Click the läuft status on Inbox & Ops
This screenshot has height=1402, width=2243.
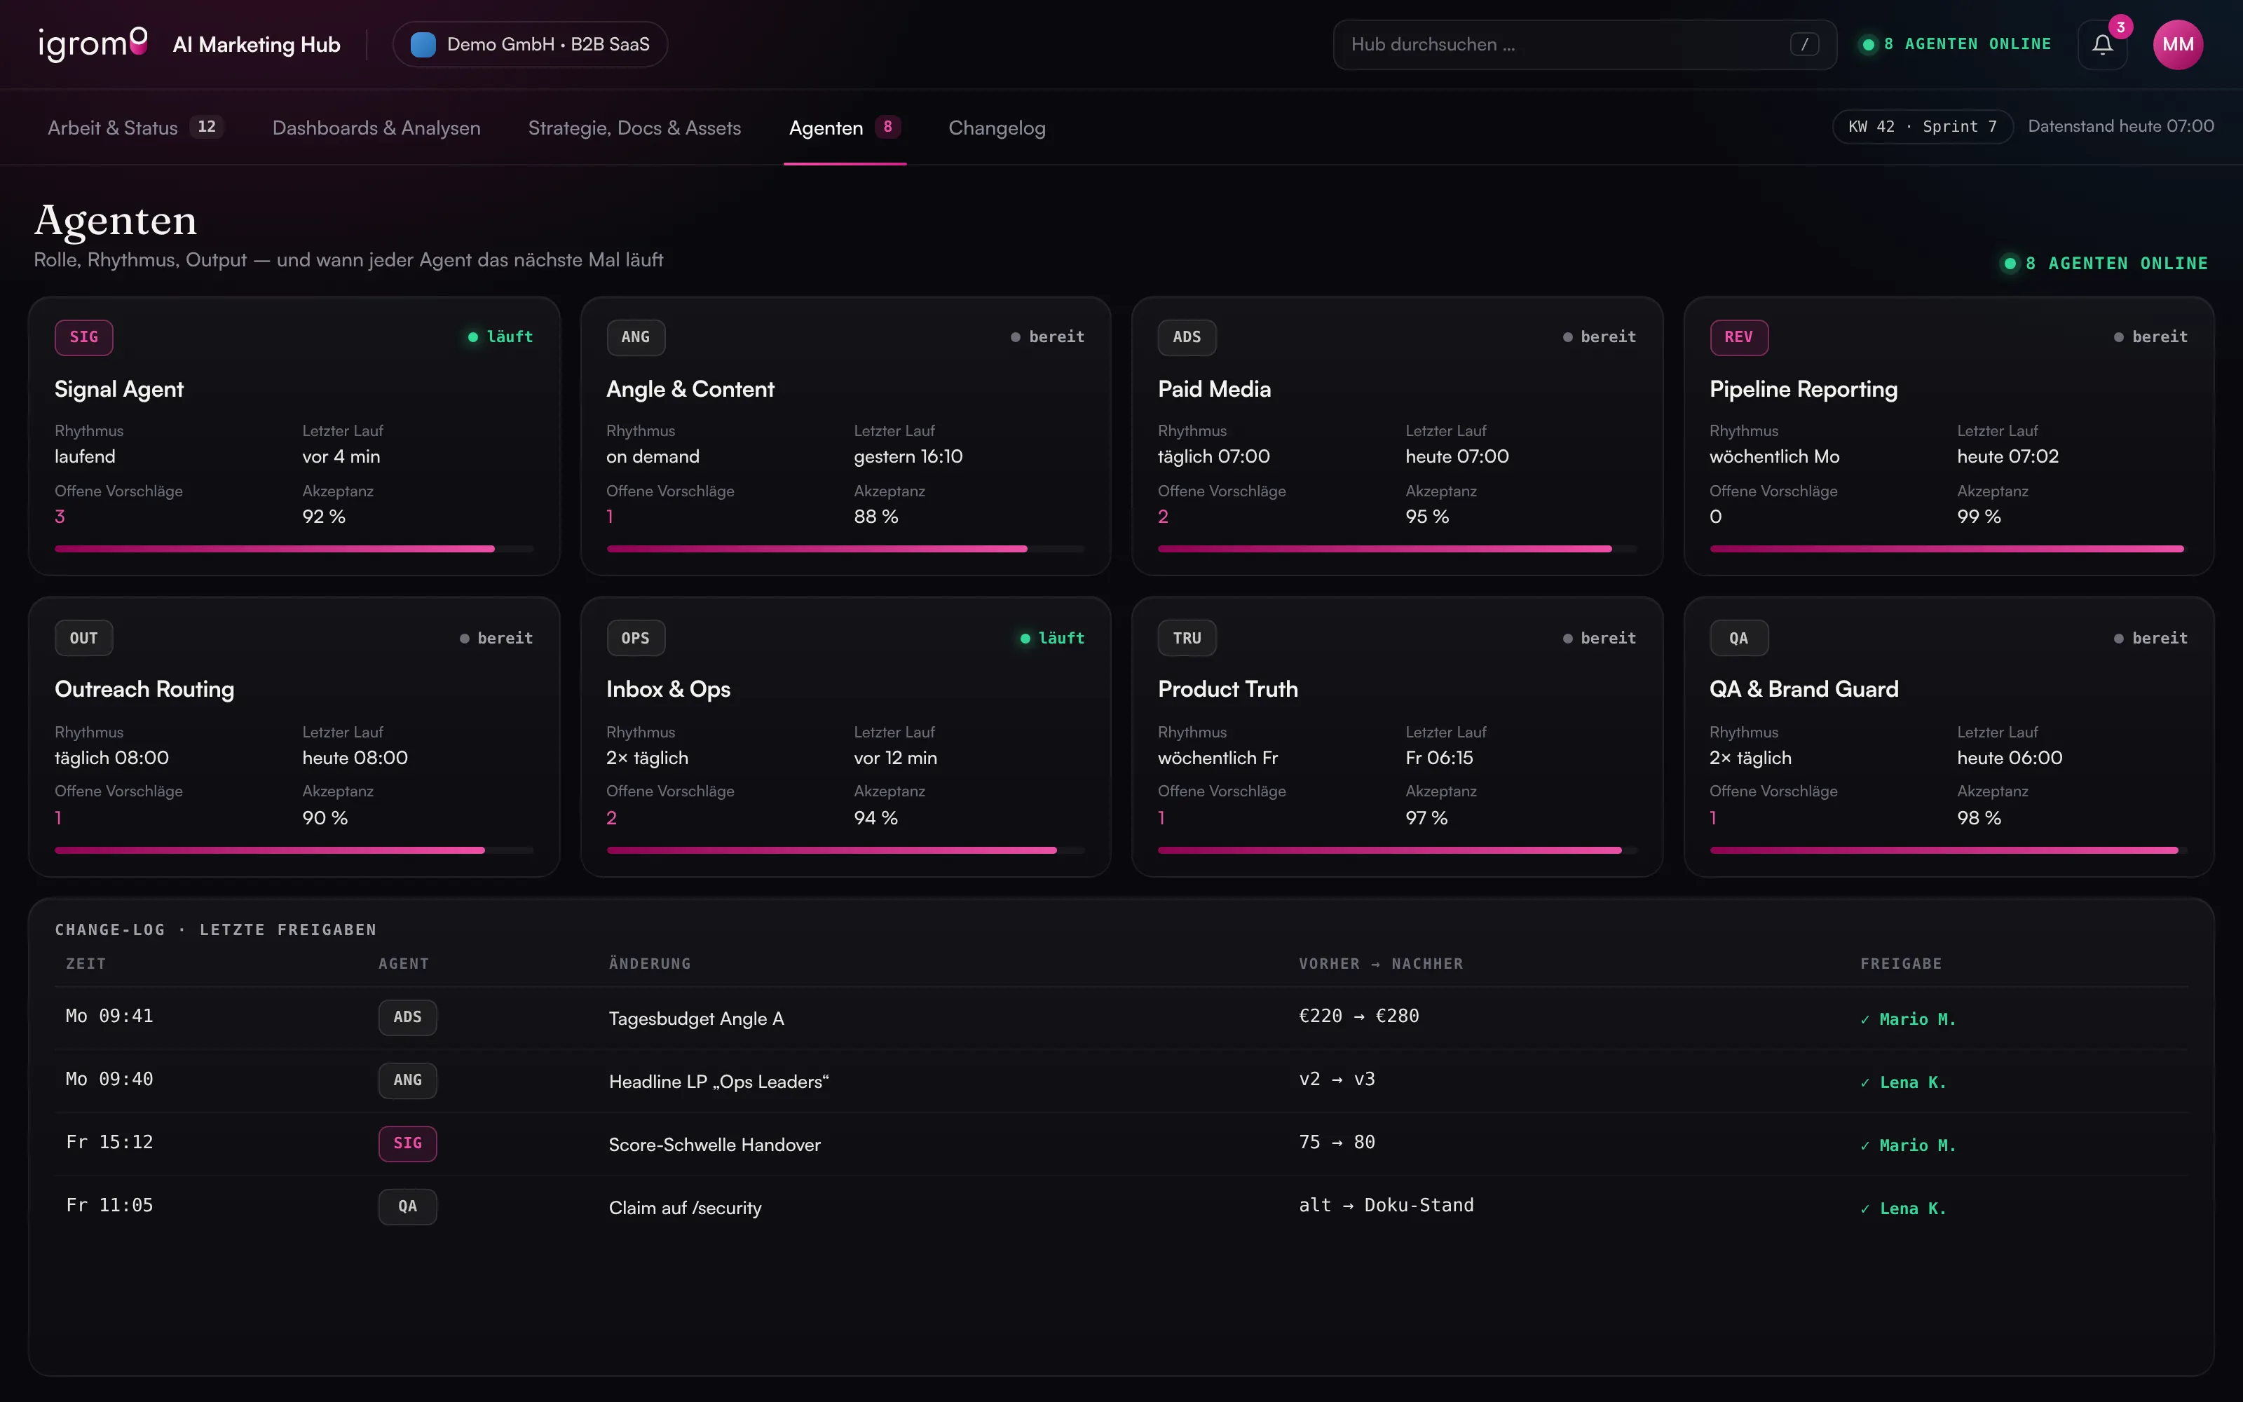tap(1052, 638)
